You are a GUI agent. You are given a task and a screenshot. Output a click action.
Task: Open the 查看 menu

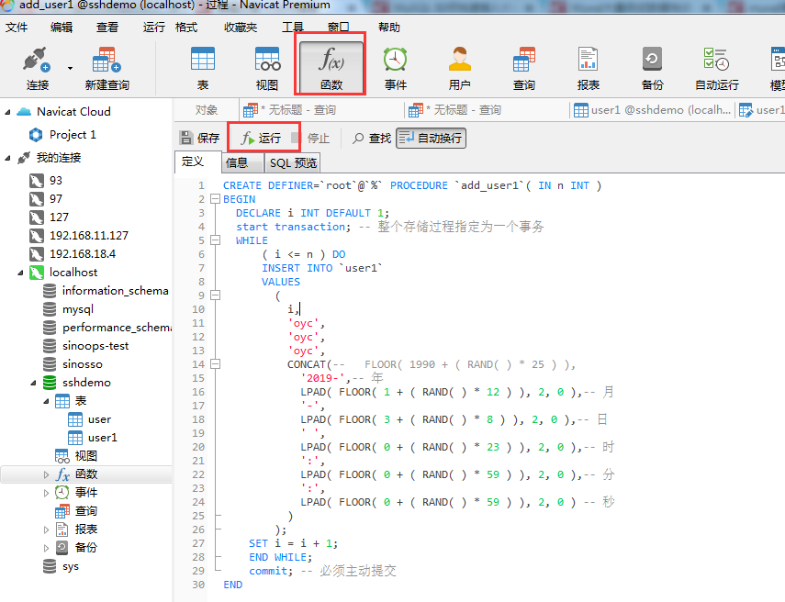pyautogui.click(x=107, y=27)
